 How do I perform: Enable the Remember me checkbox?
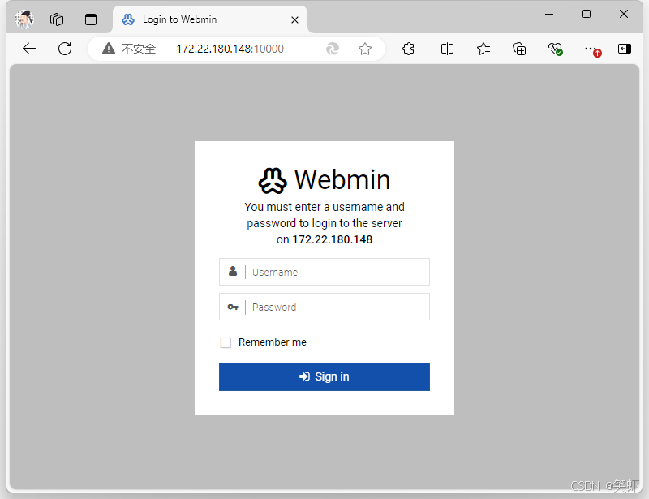point(226,342)
